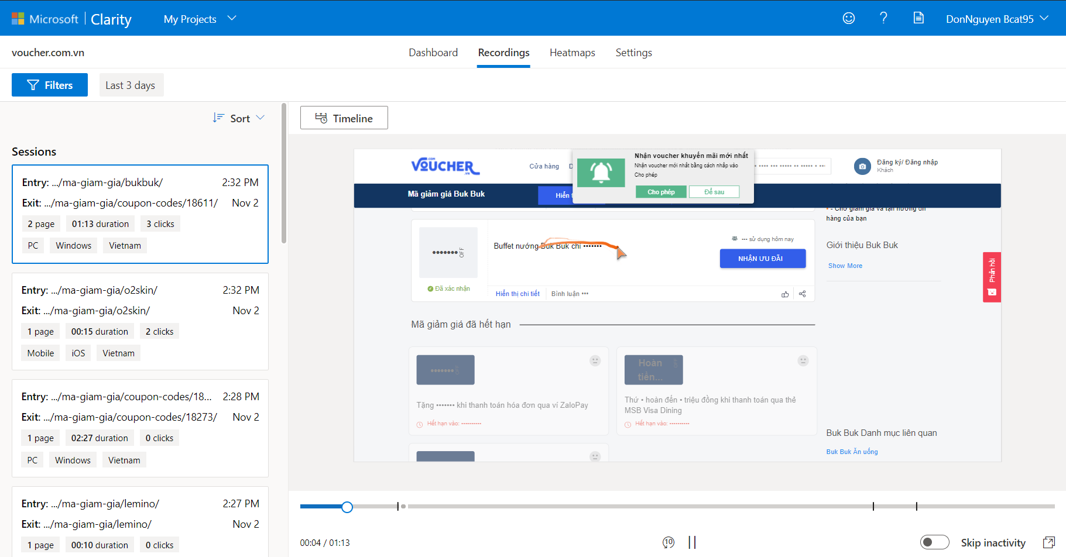Viewport: 1066px width, 557px height.
Task: Select the o2skin session card
Action: [x=140, y=321]
